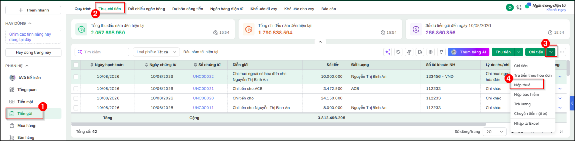Click the pin icon in Ngày hạch toán header
Screen dimensions: 575x141
click(92, 65)
